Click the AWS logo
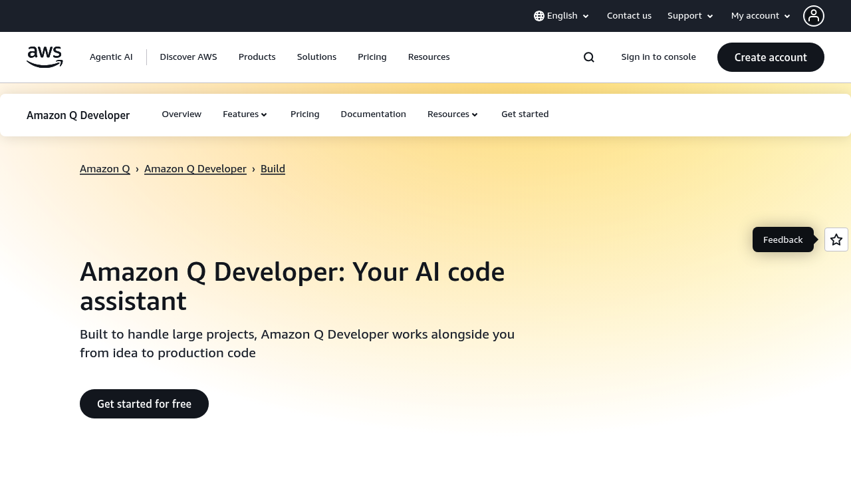 pos(45,57)
